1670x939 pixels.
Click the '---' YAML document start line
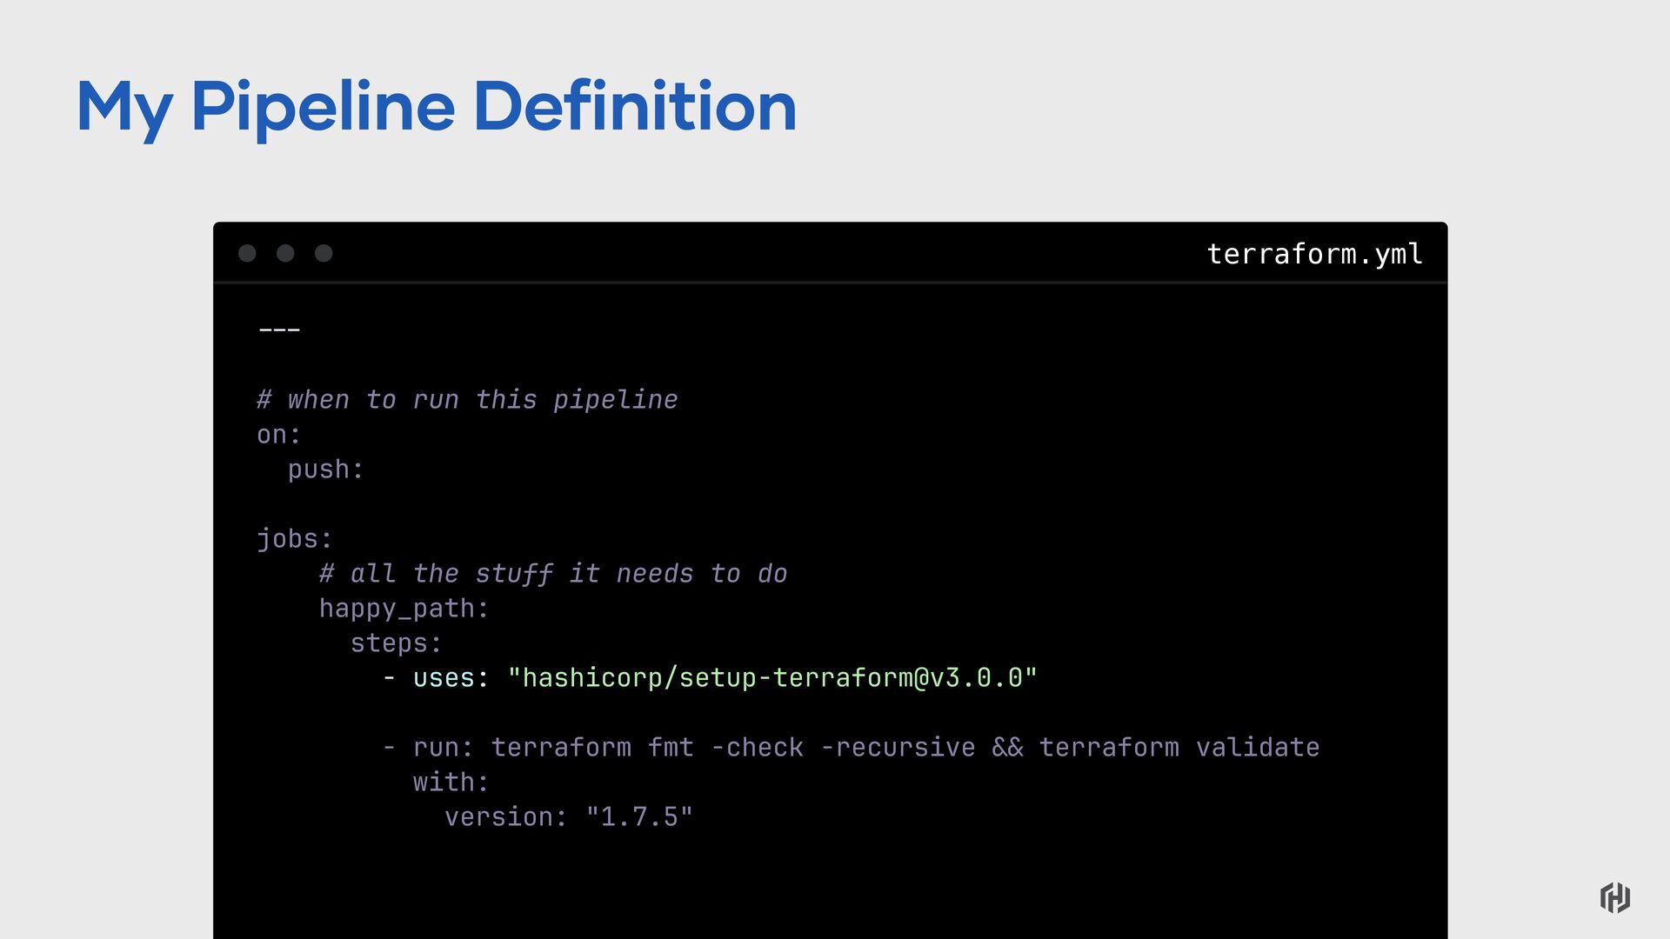tap(279, 330)
